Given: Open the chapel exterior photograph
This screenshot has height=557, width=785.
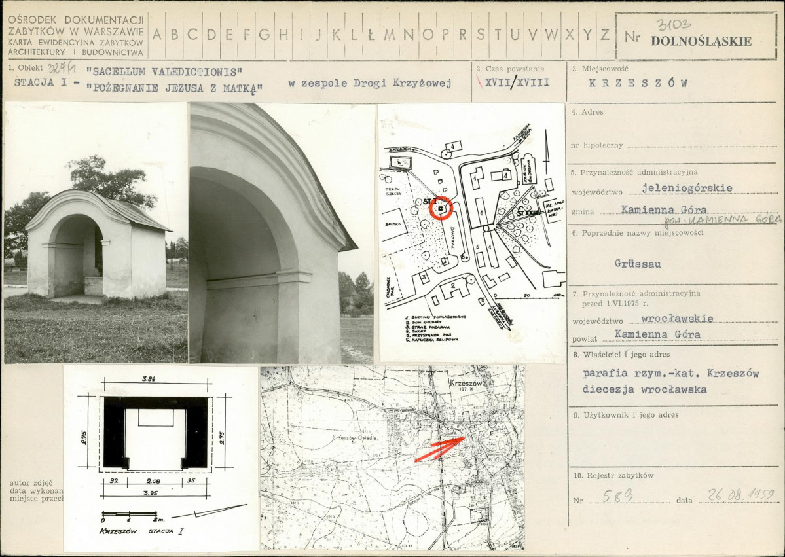Looking at the screenshot, I should tap(96, 233).
